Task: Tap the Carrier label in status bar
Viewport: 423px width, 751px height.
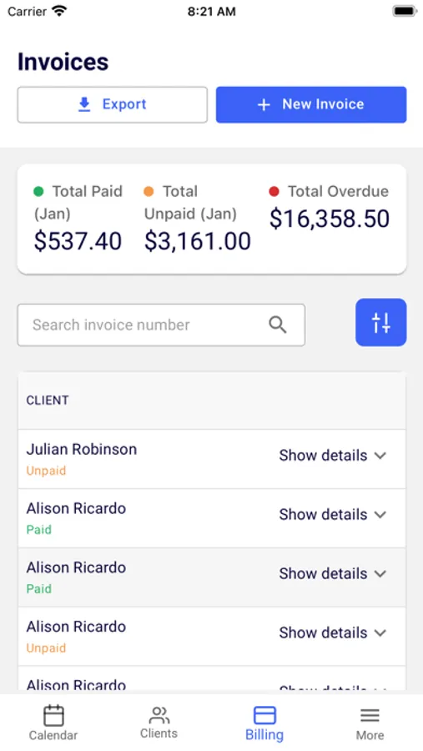Action: [28, 12]
